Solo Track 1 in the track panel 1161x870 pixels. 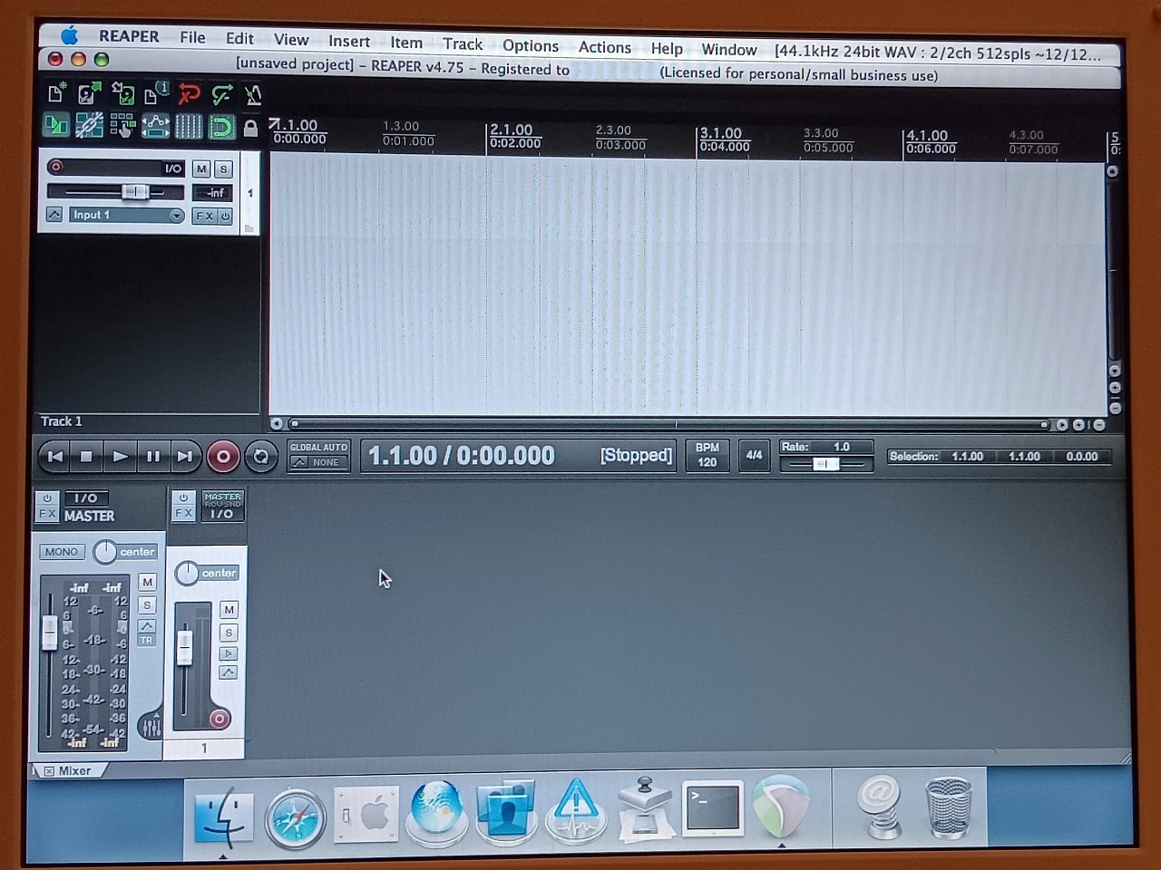tap(223, 169)
